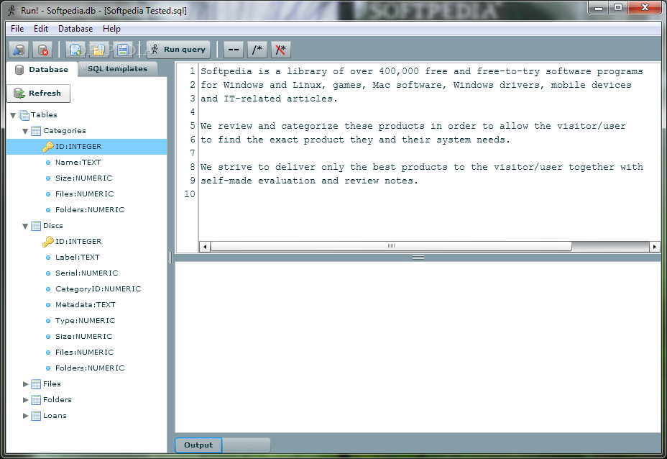This screenshot has width=667, height=459.
Task: Select Label:TEXT column in Discs
Action: point(78,257)
